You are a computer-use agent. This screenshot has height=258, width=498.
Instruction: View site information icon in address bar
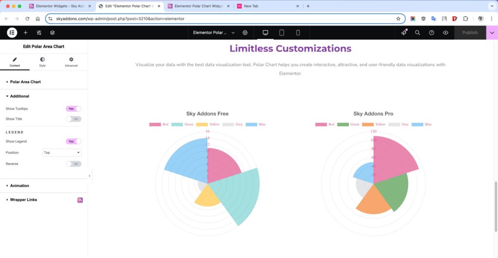point(50,19)
